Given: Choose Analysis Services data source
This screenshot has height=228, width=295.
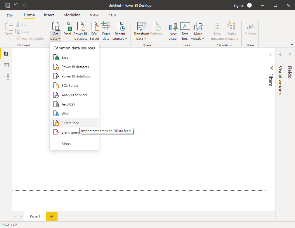Looking at the screenshot, I should 74,95.
